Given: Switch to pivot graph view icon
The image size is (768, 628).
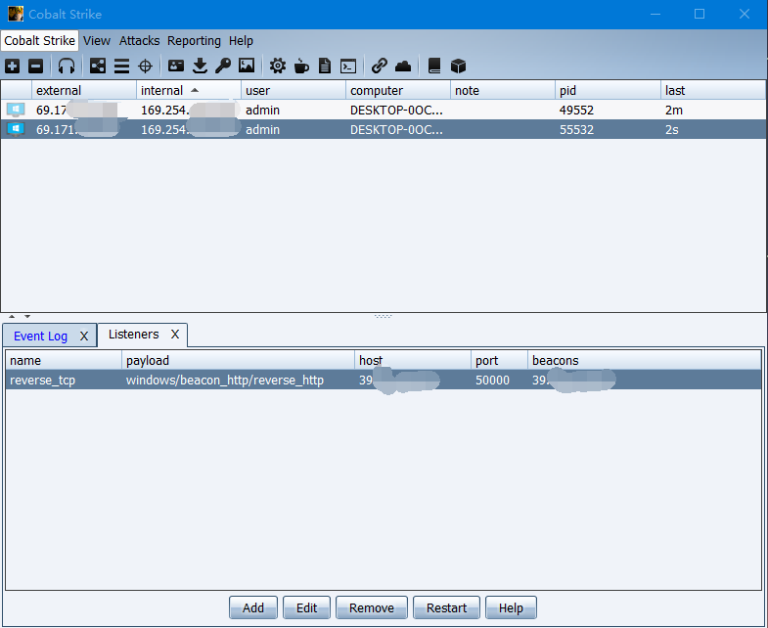Looking at the screenshot, I should [98, 66].
